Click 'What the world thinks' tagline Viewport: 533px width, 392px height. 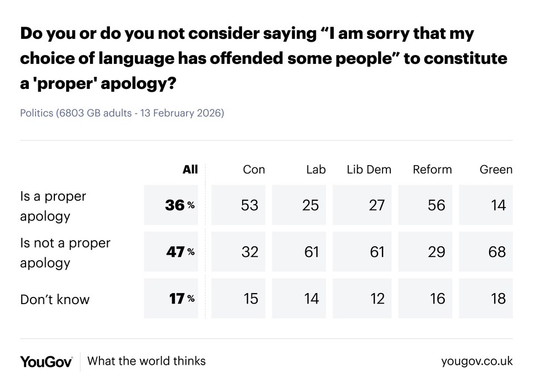coord(147,361)
